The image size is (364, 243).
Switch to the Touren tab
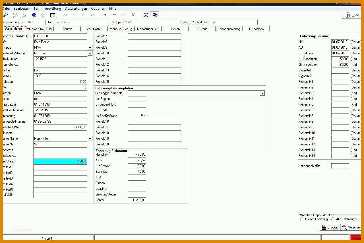pos(67,29)
